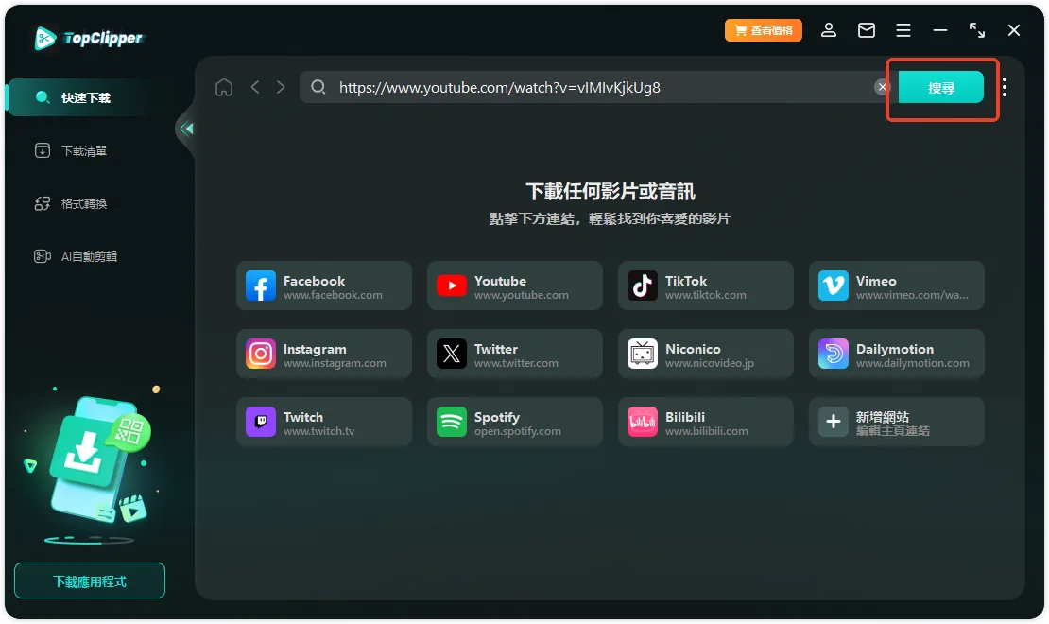
Task: Navigate back with the left arrow
Action: pos(255,87)
